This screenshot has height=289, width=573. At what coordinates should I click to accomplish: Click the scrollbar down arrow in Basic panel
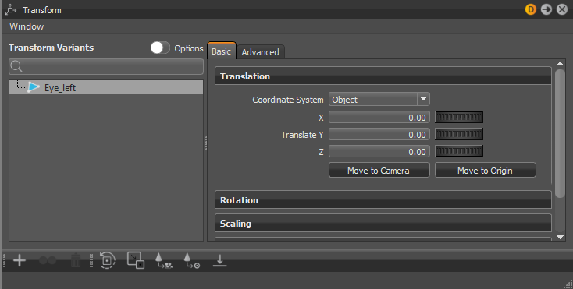click(x=560, y=237)
